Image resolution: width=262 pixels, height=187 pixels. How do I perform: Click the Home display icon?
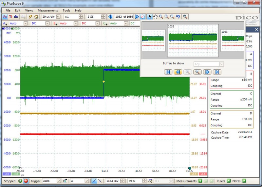(x=36, y=17)
